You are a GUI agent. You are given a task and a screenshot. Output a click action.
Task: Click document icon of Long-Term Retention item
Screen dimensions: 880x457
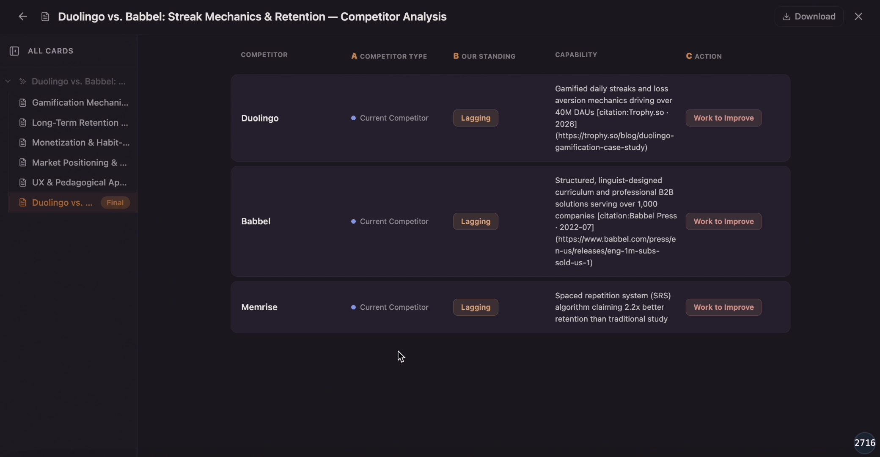pyautogui.click(x=23, y=123)
